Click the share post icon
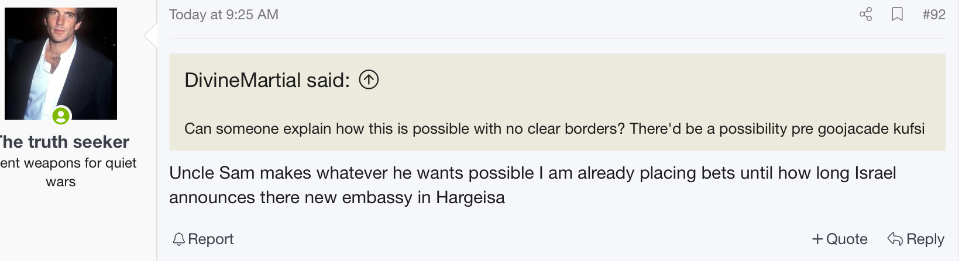 coord(865,15)
